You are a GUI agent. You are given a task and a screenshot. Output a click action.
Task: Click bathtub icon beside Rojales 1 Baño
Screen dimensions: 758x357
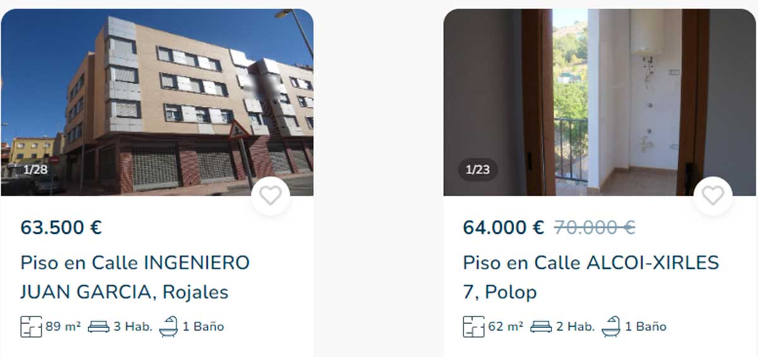tap(169, 327)
